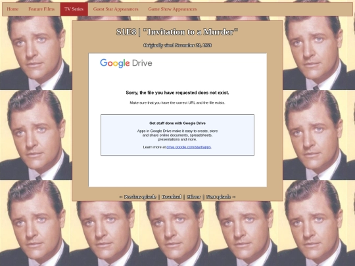Go to the Next episode link
Image resolution: width=355 pixels, height=266 pixels.
pyautogui.click(x=218, y=197)
